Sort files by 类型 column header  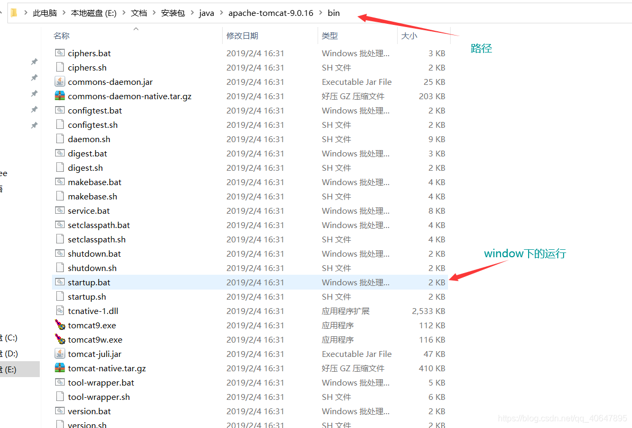[330, 36]
